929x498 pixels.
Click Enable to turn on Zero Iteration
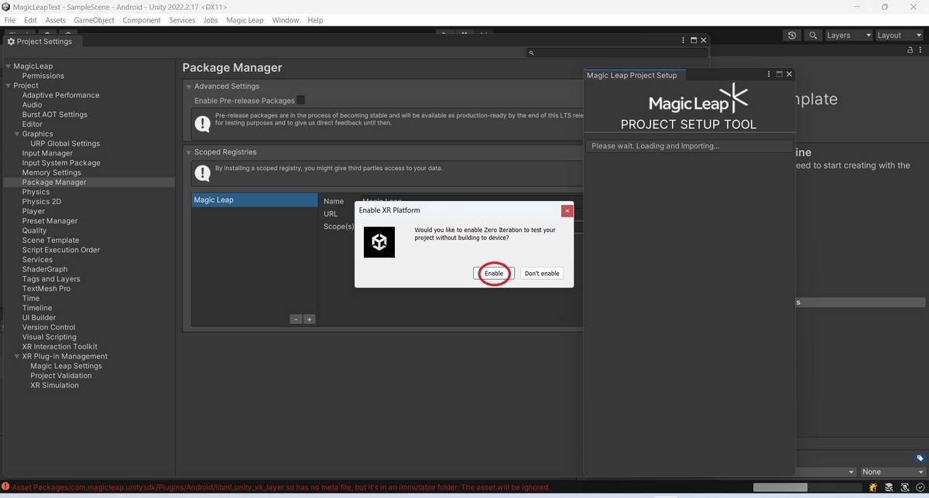coord(494,274)
